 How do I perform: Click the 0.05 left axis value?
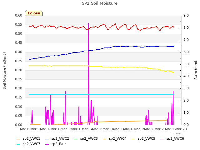(x=19, y=116)
